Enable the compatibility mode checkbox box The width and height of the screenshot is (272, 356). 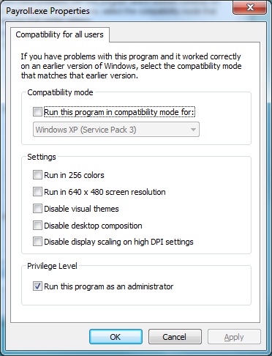pos(37,112)
